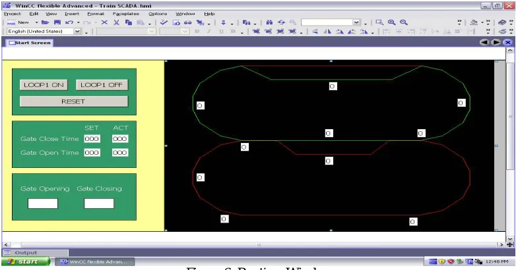Open the Options menu

[x=158, y=14]
